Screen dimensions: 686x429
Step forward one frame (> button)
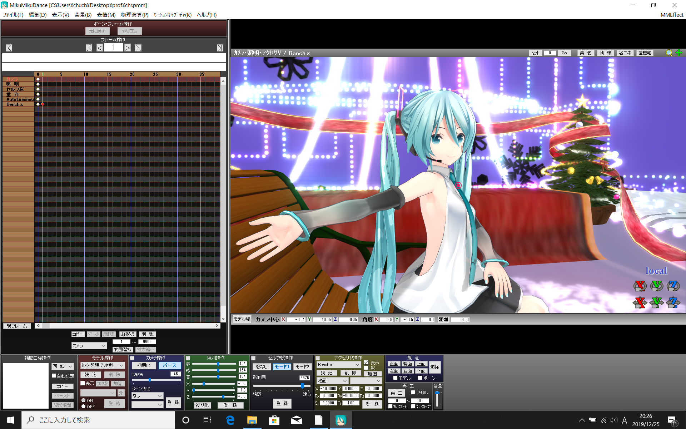(x=128, y=48)
